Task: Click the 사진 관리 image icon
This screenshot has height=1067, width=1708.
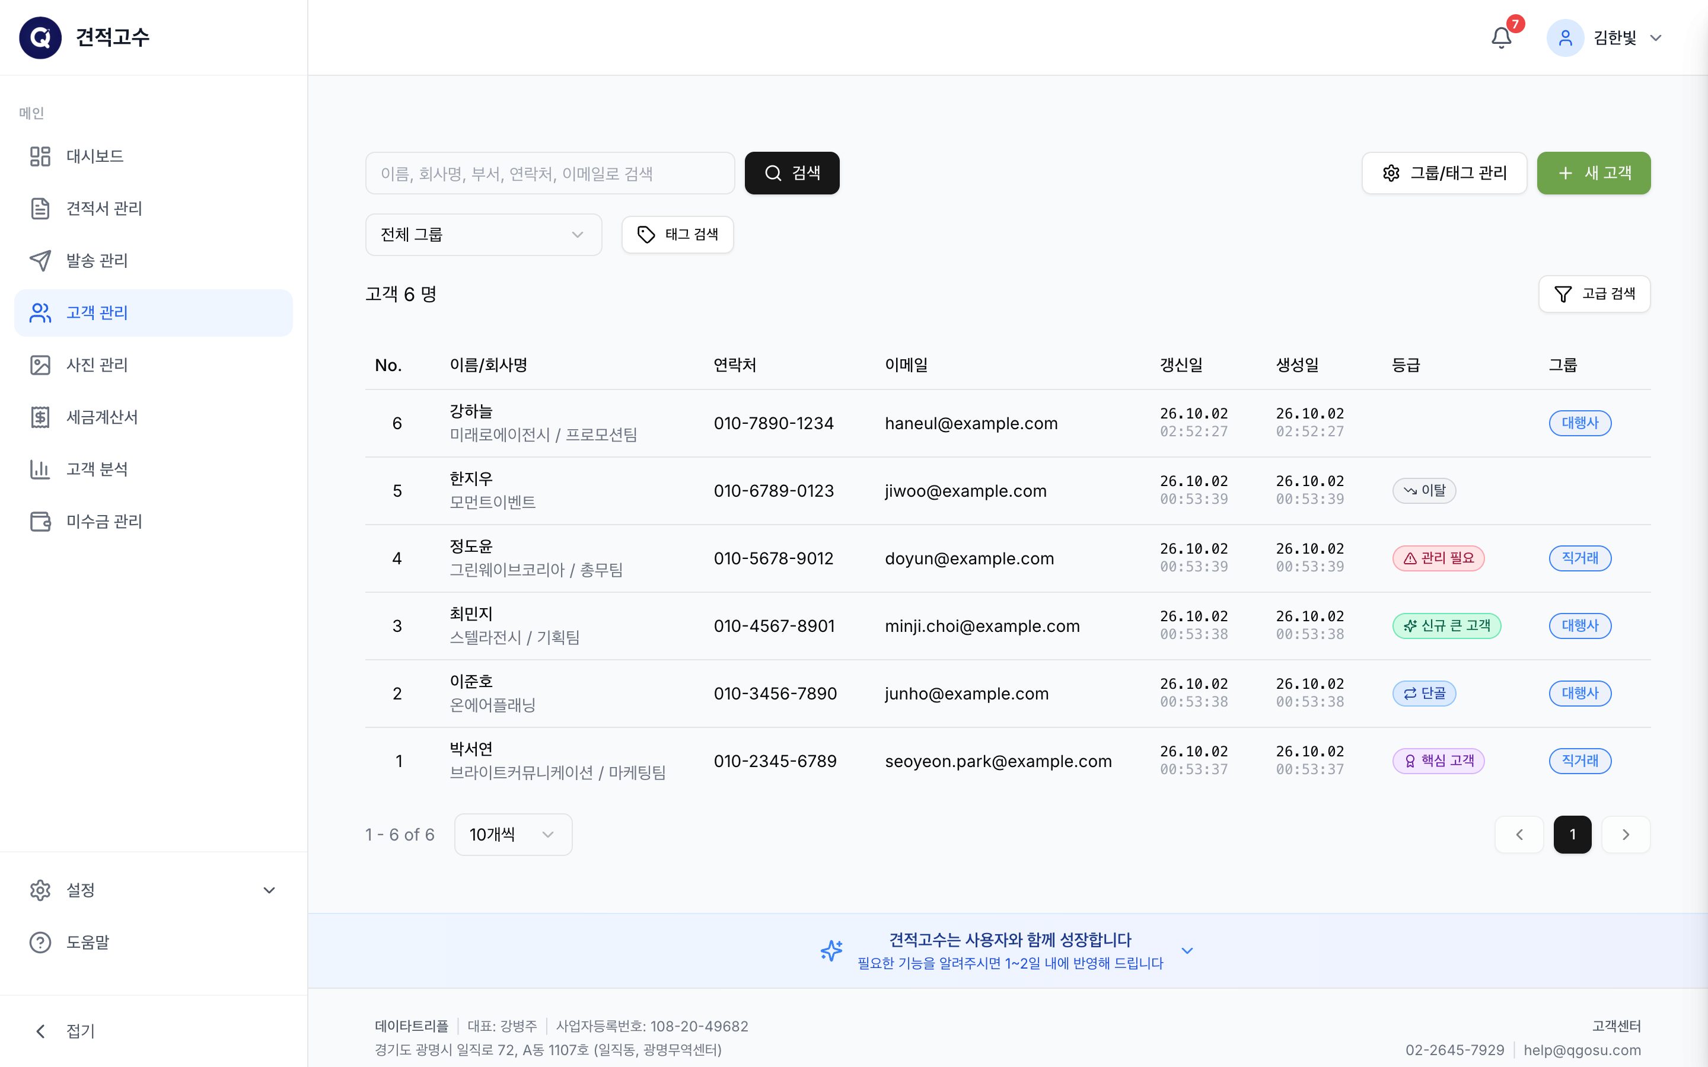Action: pos(40,365)
